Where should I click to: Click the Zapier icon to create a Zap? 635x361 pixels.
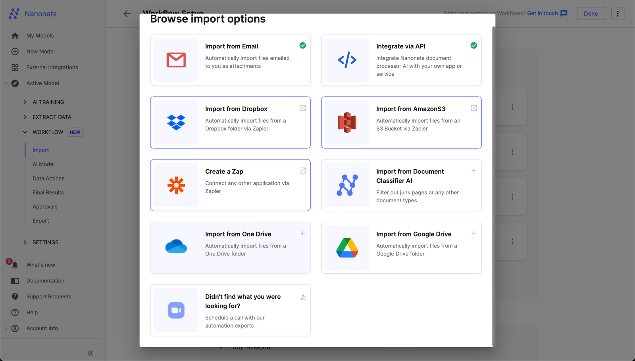(x=175, y=185)
